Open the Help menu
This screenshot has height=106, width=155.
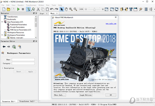coord(60,5)
